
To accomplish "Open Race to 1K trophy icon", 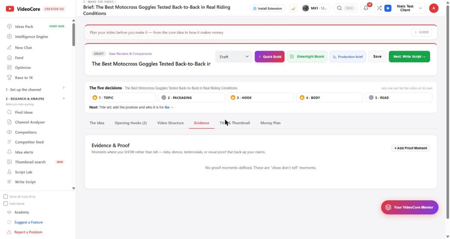I will [x=9, y=78].
